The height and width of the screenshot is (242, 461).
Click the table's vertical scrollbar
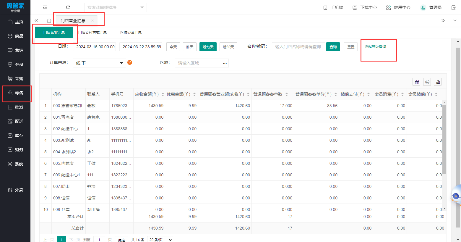[444, 139]
